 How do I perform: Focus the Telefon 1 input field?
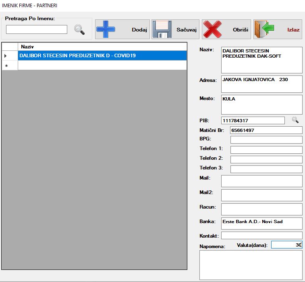pos(266,150)
